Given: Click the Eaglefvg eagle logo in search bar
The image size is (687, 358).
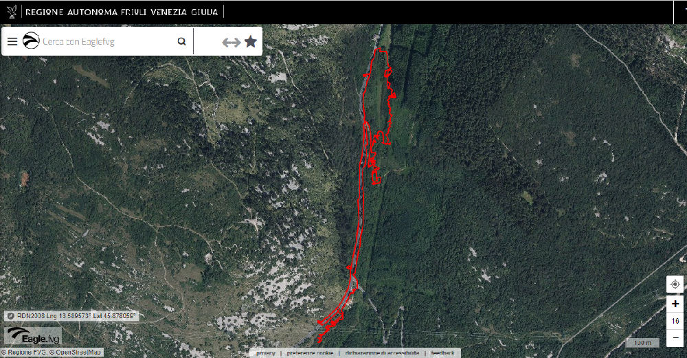Looking at the screenshot, I should 31,41.
